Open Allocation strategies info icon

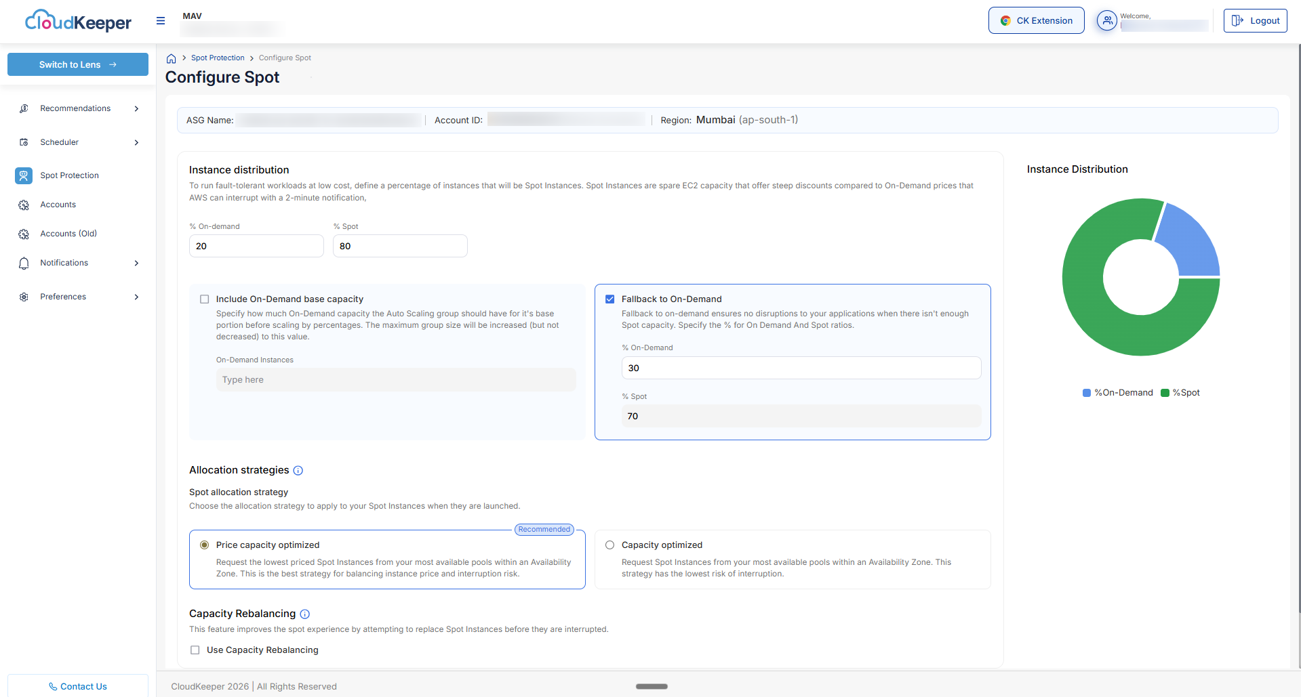point(298,471)
